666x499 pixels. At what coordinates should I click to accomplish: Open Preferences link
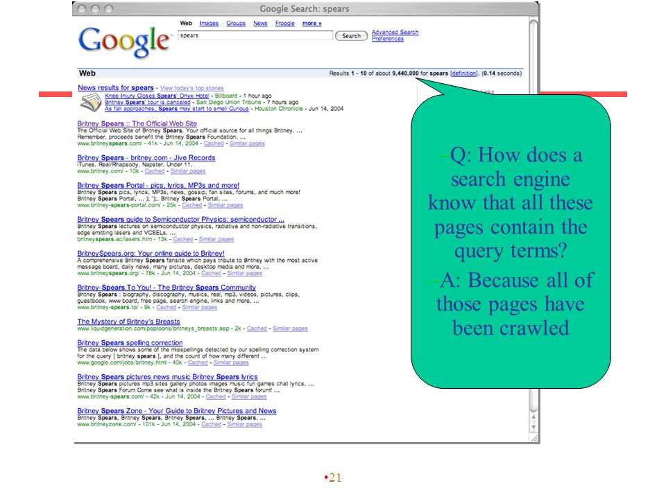(388, 39)
